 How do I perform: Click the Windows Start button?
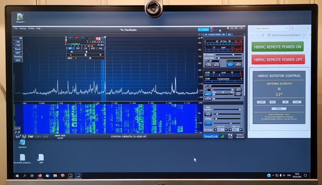pyautogui.click(x=17, y=175)
